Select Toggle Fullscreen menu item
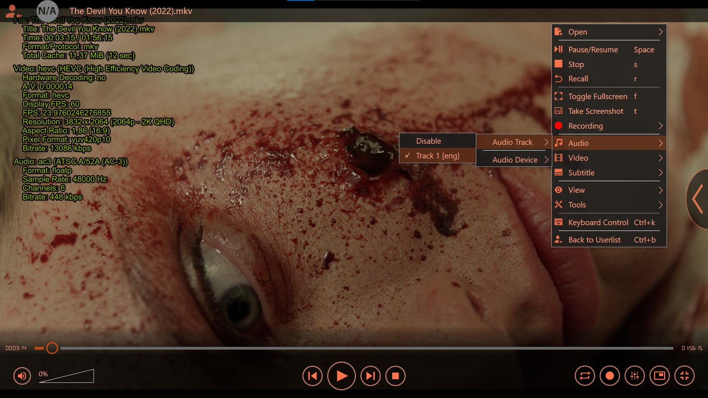This screenshot has width=708, height=398. [609, 96]
